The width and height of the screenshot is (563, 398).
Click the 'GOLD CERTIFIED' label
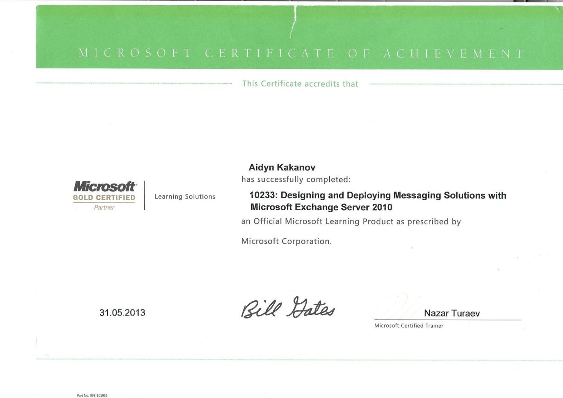click(x=104, y=198)
